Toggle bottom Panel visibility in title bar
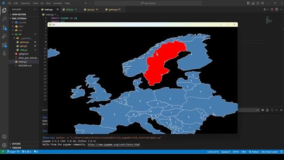This screenshot has width=284, height=160. coord(253,3)
